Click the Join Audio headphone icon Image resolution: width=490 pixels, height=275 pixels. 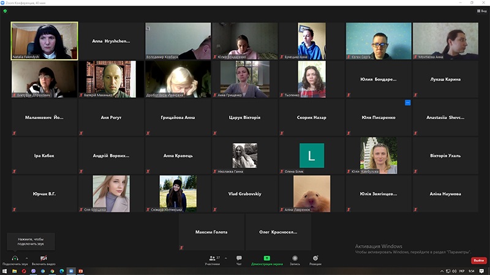[15, 258]
